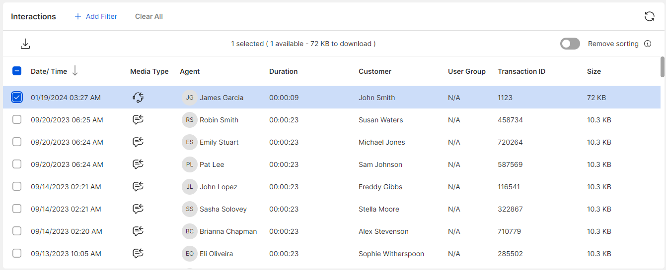Check the Sasha Solovey row checkbox
Screen dimensions: 666x270
coord(17,209)
